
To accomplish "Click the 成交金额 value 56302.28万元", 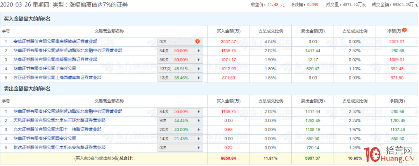I will click(x=405, y=5).
